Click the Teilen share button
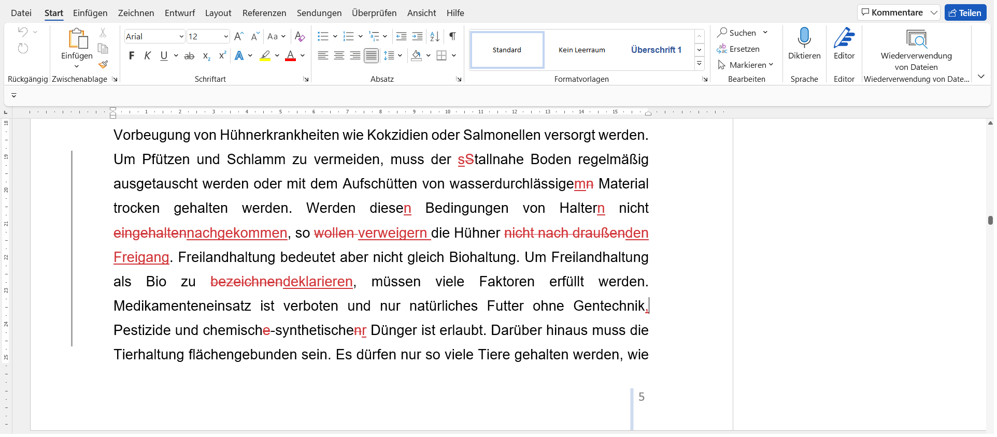This screenshot has width=997, height=437. [x=965, y=13]
